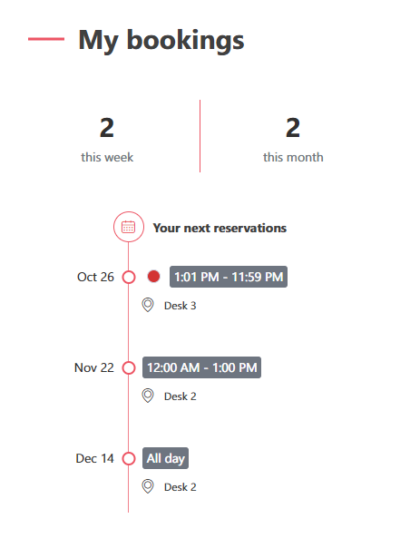Click the red status dot for Oct 26

tap(153, 277)
